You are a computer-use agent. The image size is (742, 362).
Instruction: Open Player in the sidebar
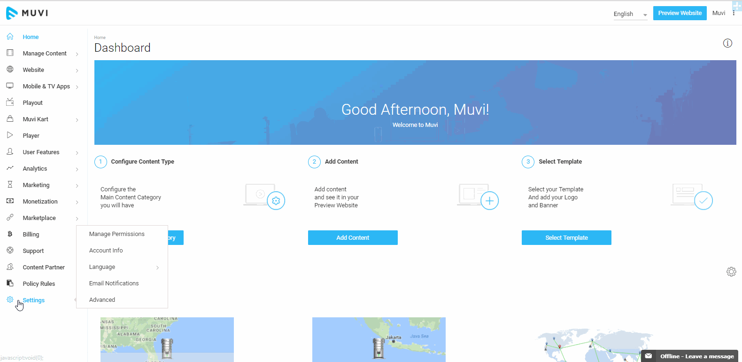31,135
